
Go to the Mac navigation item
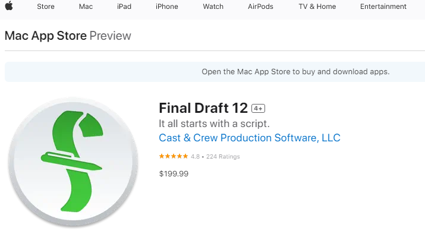click(86, 7)
